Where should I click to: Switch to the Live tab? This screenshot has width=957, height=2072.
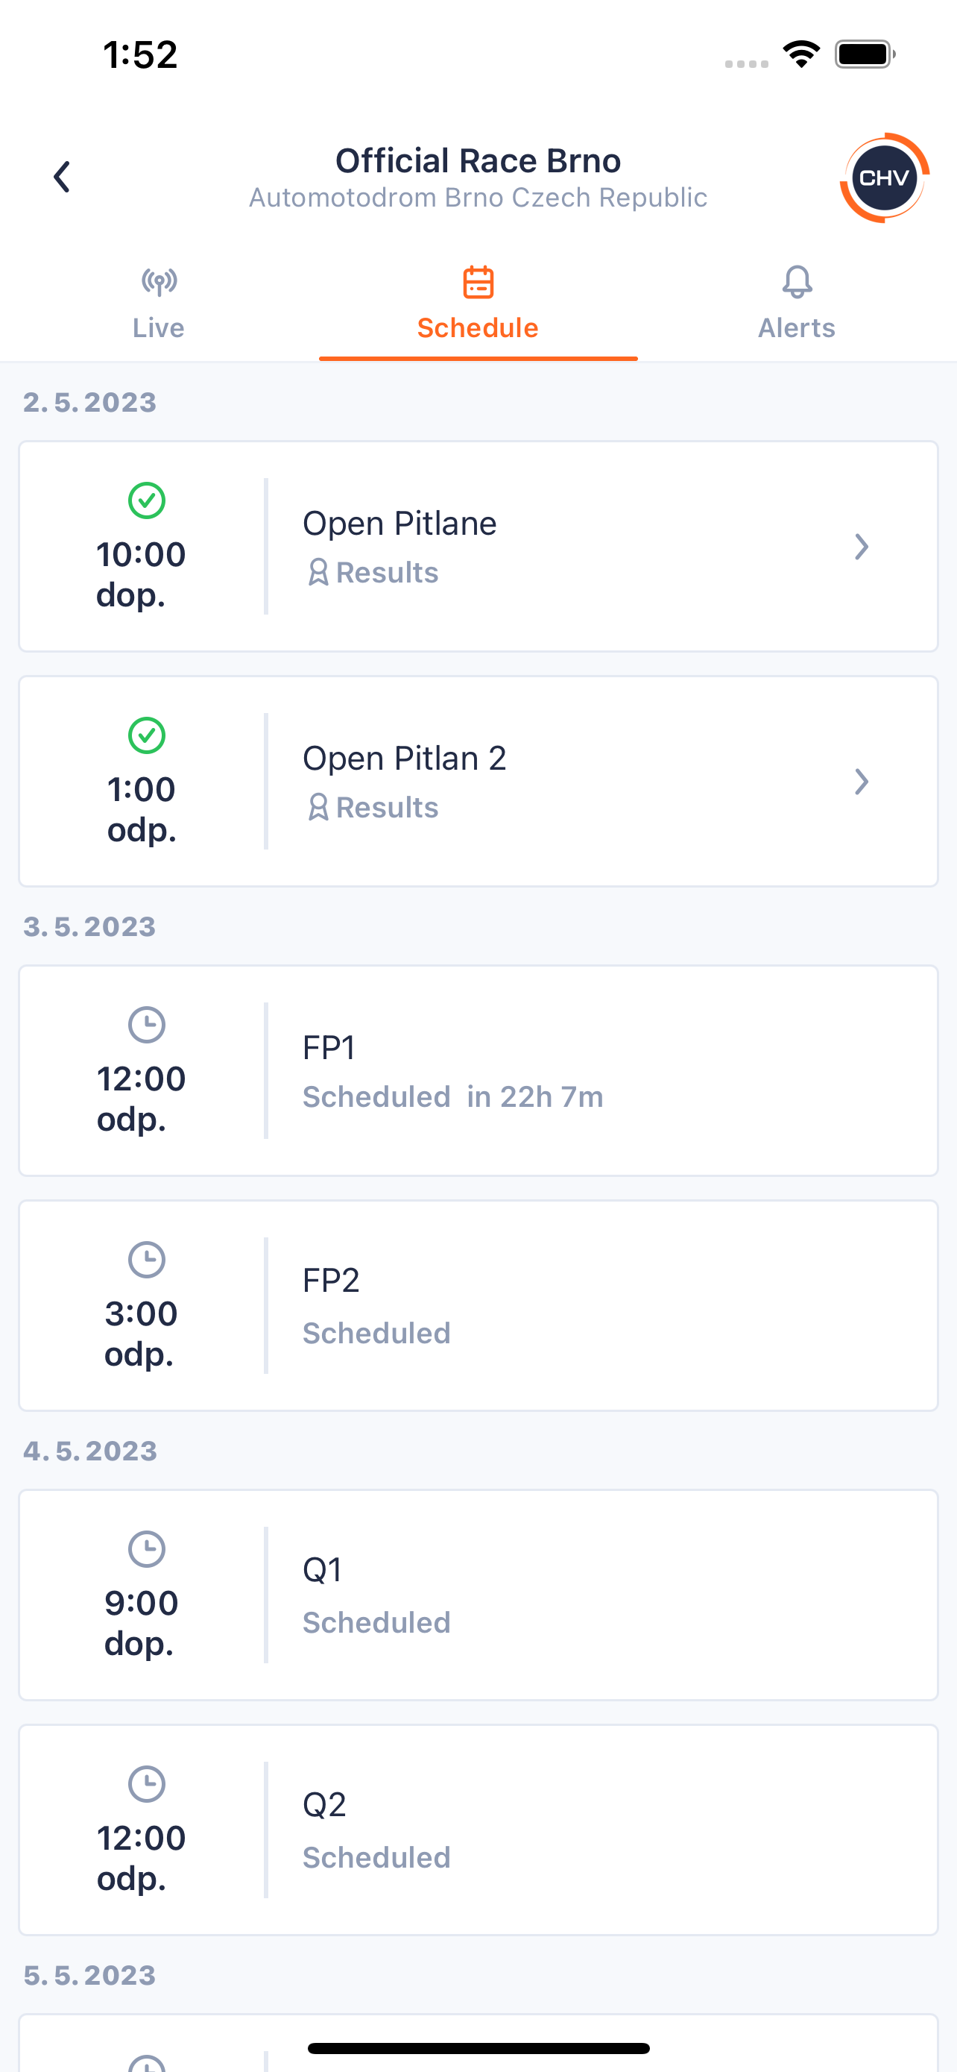coord(159,304)
